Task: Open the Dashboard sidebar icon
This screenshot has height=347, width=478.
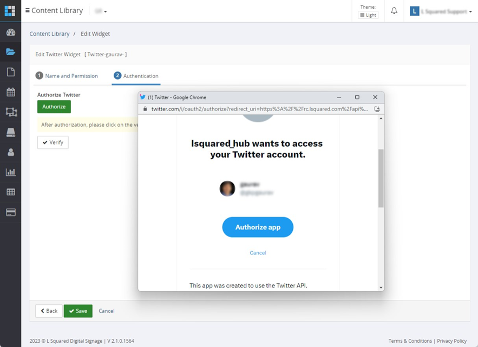Action: click(11, 32)
